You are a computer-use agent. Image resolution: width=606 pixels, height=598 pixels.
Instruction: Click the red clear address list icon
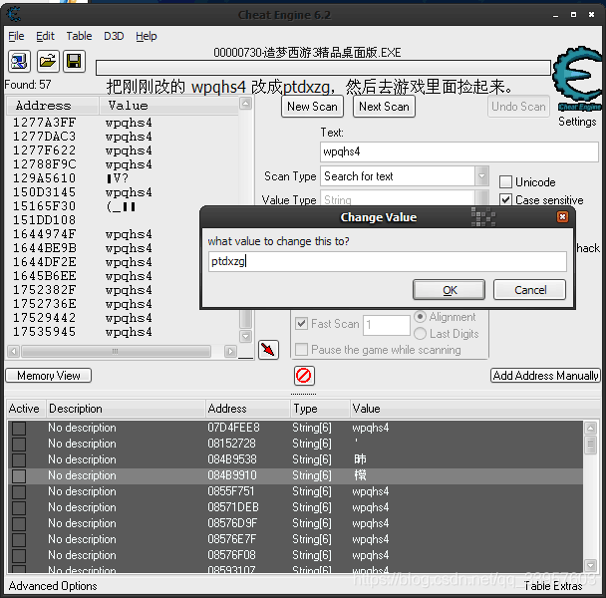304,376
